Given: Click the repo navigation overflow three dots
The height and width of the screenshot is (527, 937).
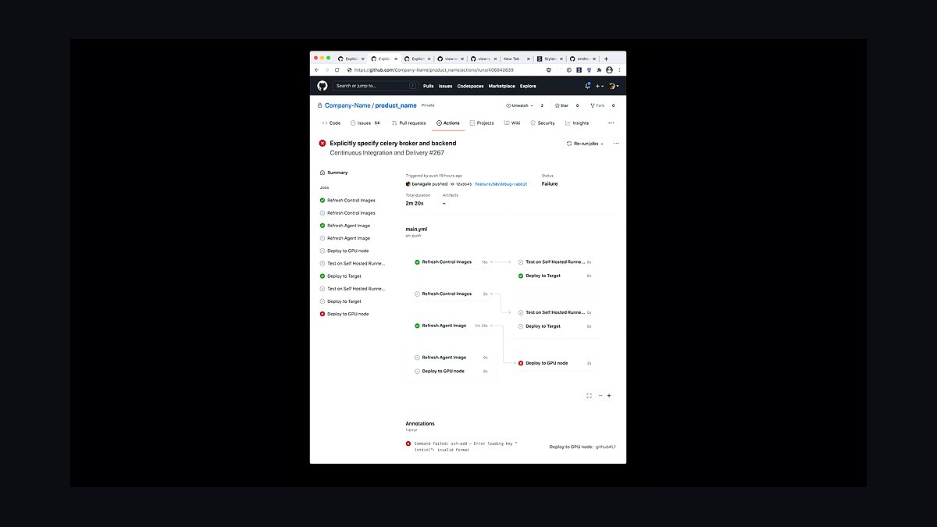Looking at the screenshot, I should (x=611, y=123).
